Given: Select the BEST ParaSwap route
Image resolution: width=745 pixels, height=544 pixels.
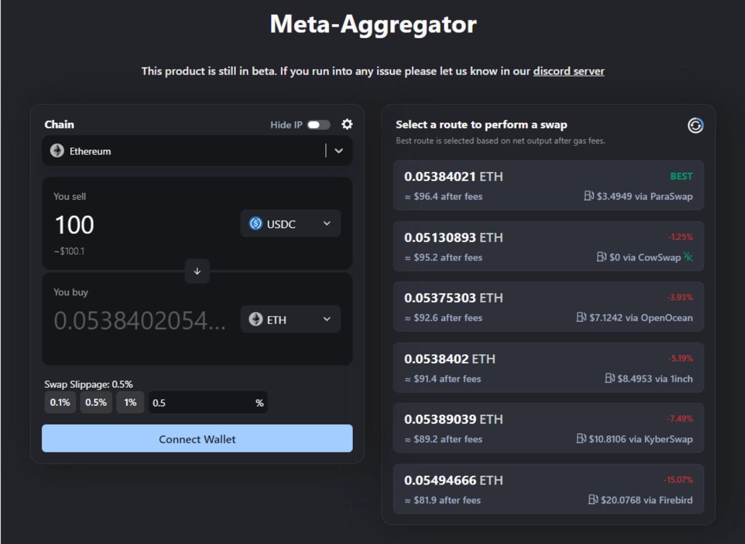Looking at the screenshot, I should (x=548, y=185).
